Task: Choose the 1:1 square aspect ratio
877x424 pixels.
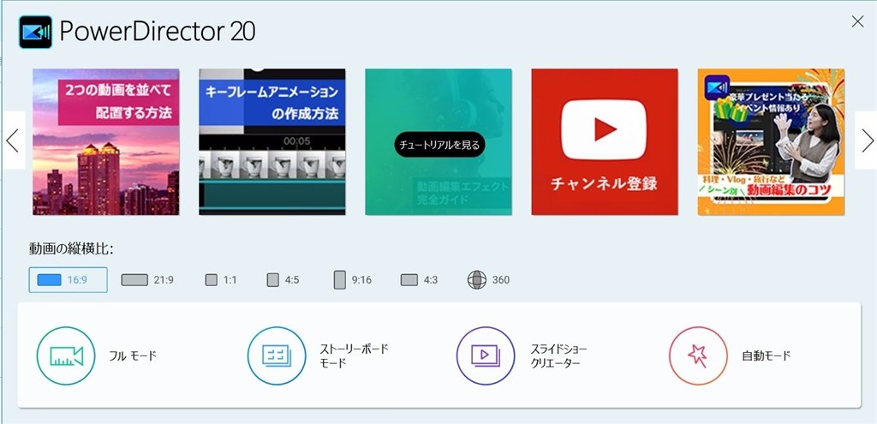Action: [221, 280]
